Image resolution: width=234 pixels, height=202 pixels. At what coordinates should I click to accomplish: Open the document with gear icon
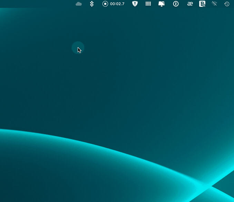click(x=202, y=4)
